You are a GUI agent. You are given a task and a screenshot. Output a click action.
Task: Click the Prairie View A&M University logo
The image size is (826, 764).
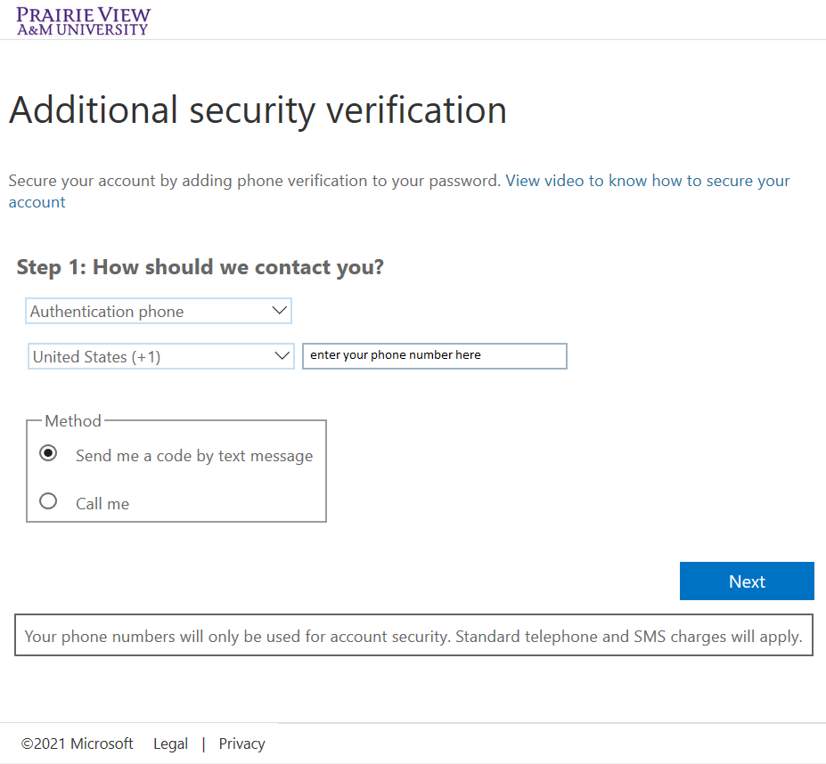pos(84,20)
